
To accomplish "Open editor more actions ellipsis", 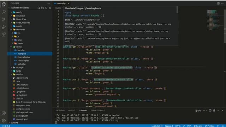I will pyautogui.click(x=222, y=3).
